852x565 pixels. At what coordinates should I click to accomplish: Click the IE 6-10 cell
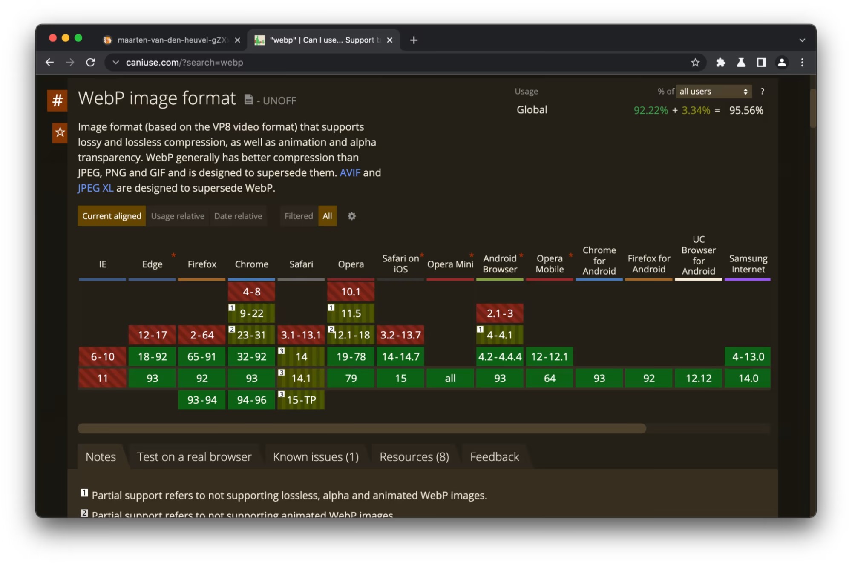pyautogui.click(x=102, y=356)
